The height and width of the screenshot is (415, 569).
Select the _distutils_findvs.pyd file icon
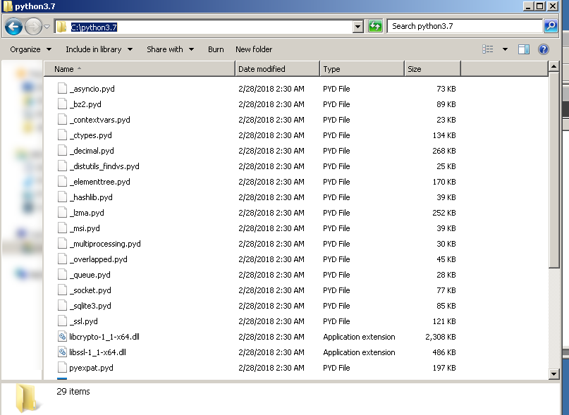point(63,166)
